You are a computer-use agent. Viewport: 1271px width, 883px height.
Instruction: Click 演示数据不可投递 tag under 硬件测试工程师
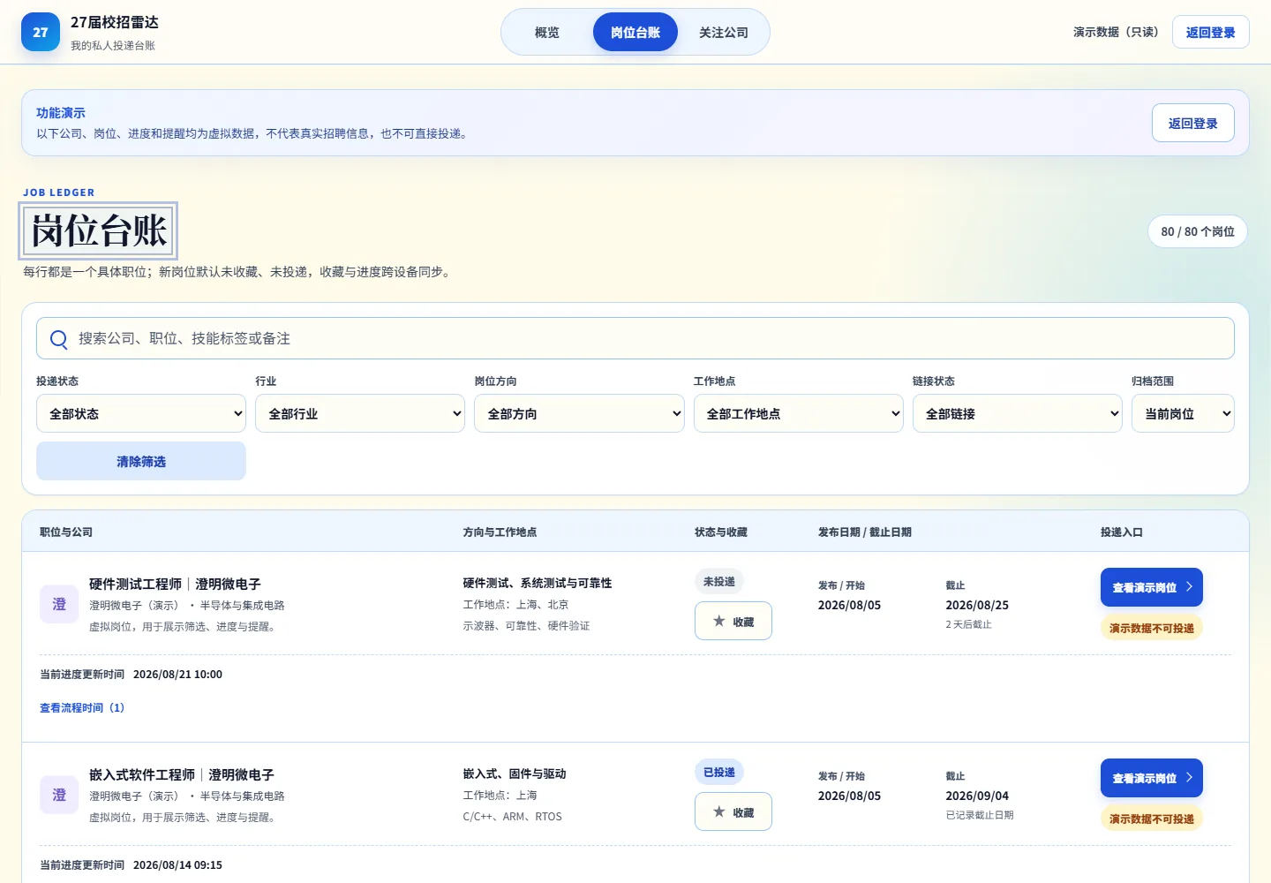pos(1152,628)
